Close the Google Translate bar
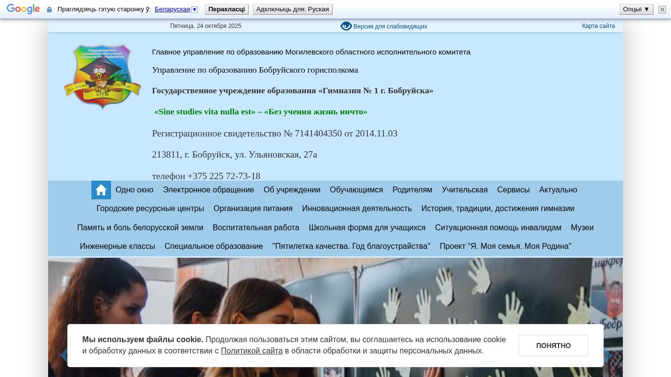This screenshot has width=671, height=377. (x=662, y=9)
